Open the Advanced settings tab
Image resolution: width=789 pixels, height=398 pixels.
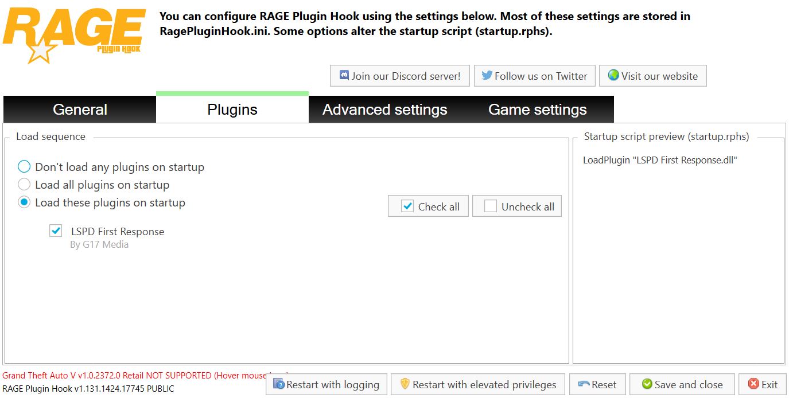[384, 110]
